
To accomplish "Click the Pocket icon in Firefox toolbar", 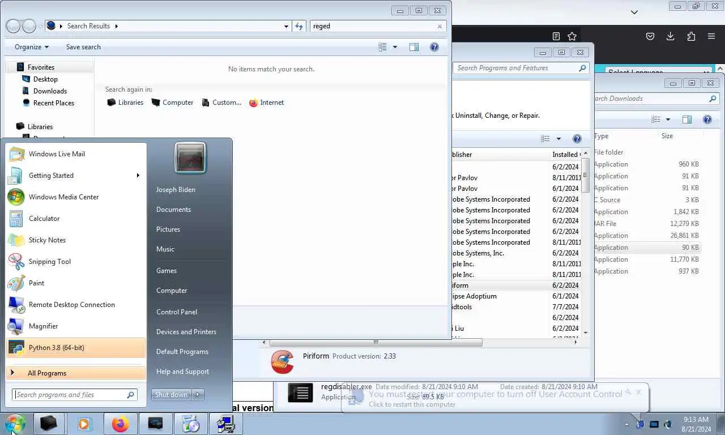I will 650,36.
